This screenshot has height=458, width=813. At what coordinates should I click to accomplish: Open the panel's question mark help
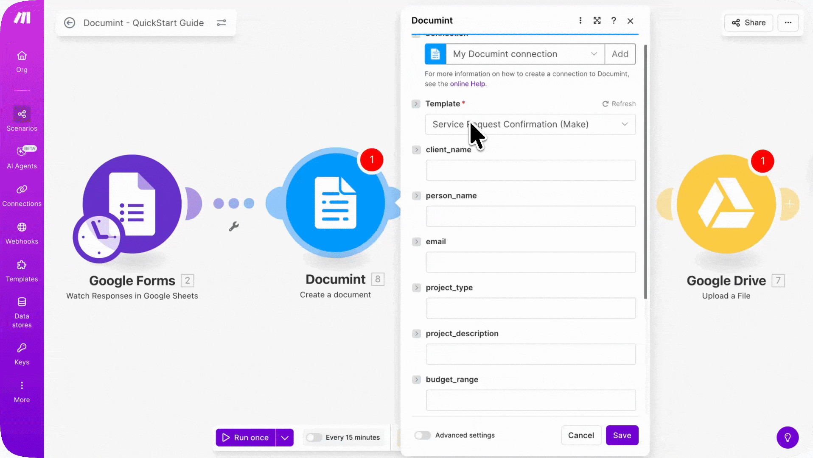614,21
